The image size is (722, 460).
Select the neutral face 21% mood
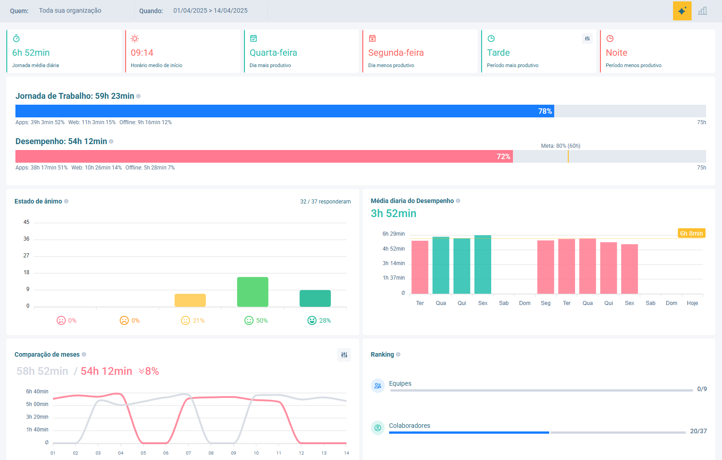[185, 320]
